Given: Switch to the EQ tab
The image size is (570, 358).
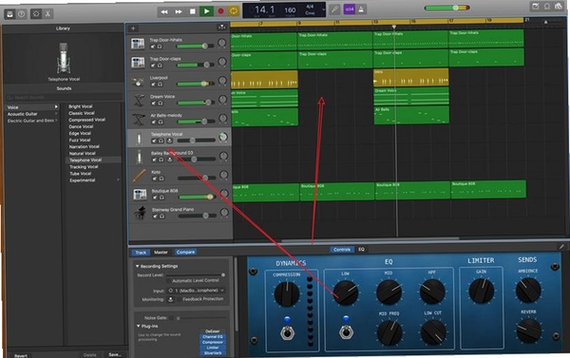Looking at the screenshot, I should click(361, 250).
